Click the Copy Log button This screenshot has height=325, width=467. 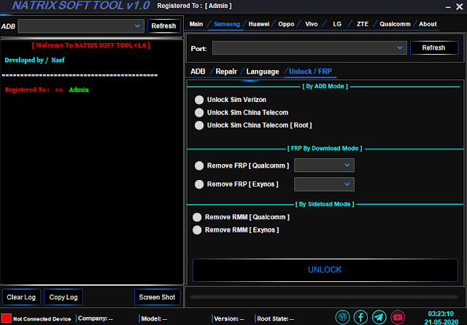tap(63, 297)
